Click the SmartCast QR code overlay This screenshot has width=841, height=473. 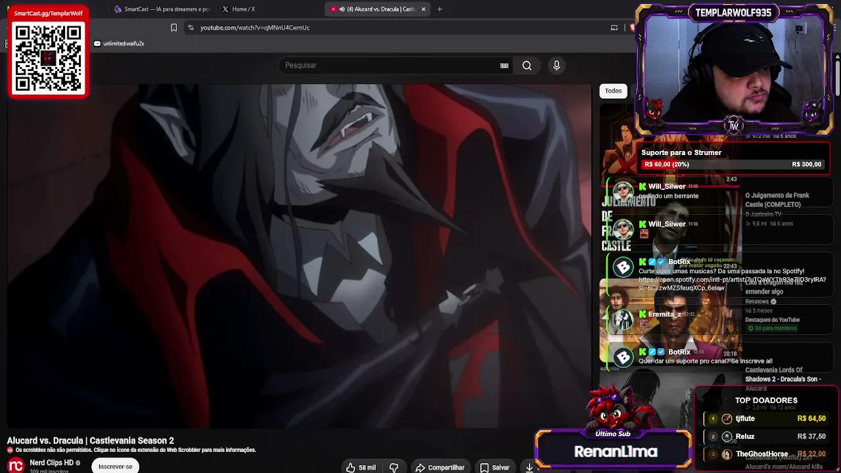tap(48, 59)
